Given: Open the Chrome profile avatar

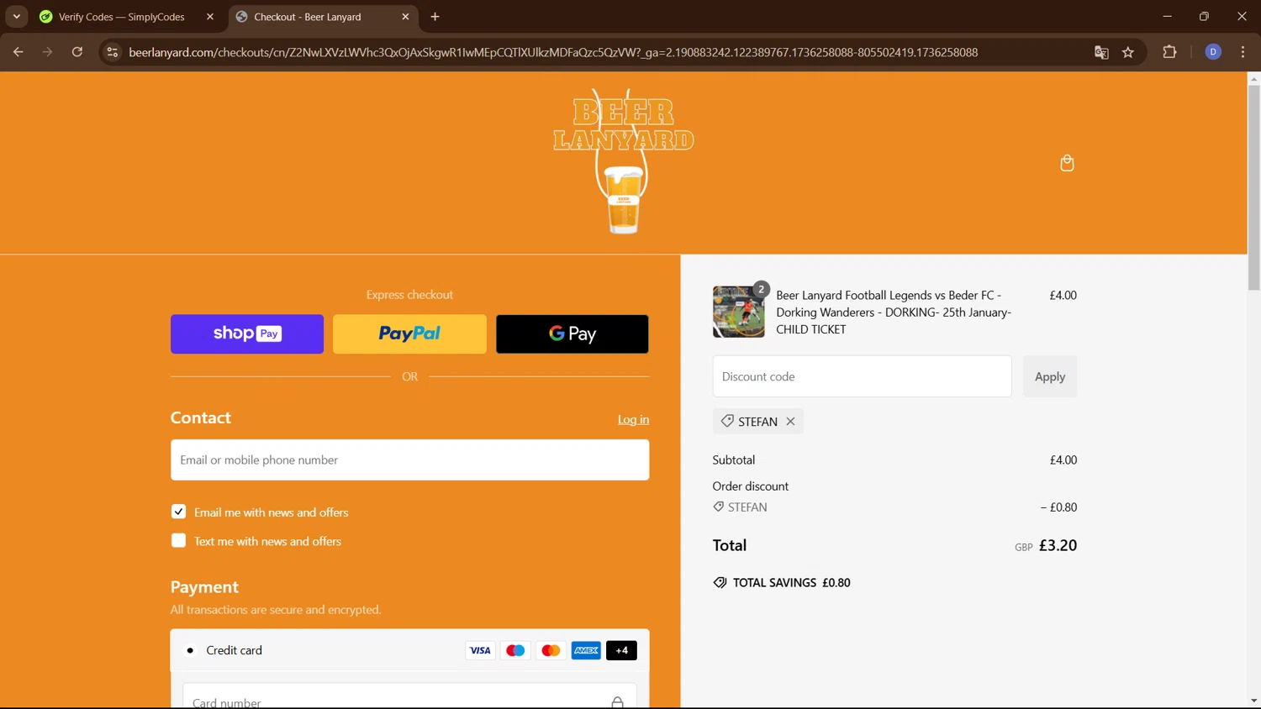Looking at the screenshot, I should [1213, 52].
